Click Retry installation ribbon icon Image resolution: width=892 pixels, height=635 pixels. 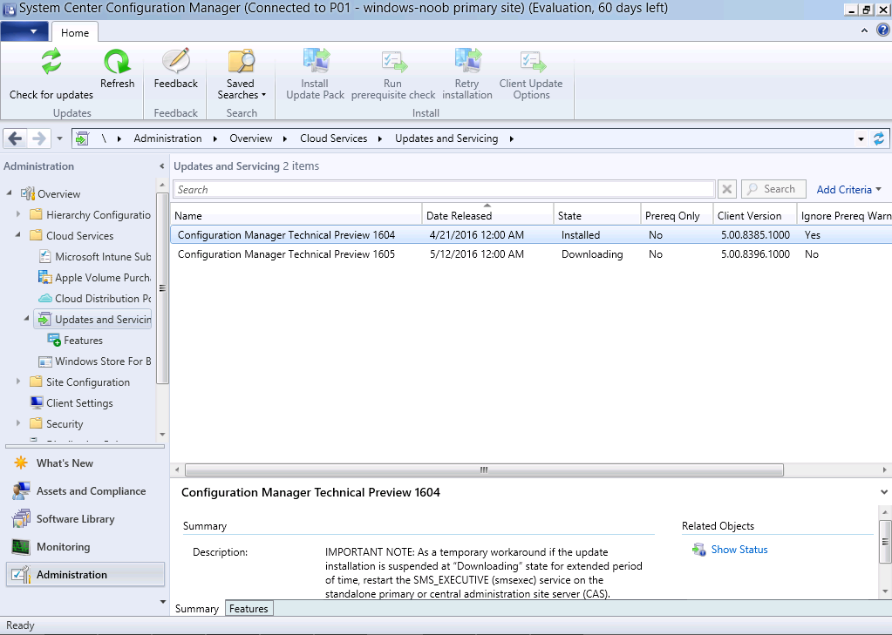(x=467, y=61)
